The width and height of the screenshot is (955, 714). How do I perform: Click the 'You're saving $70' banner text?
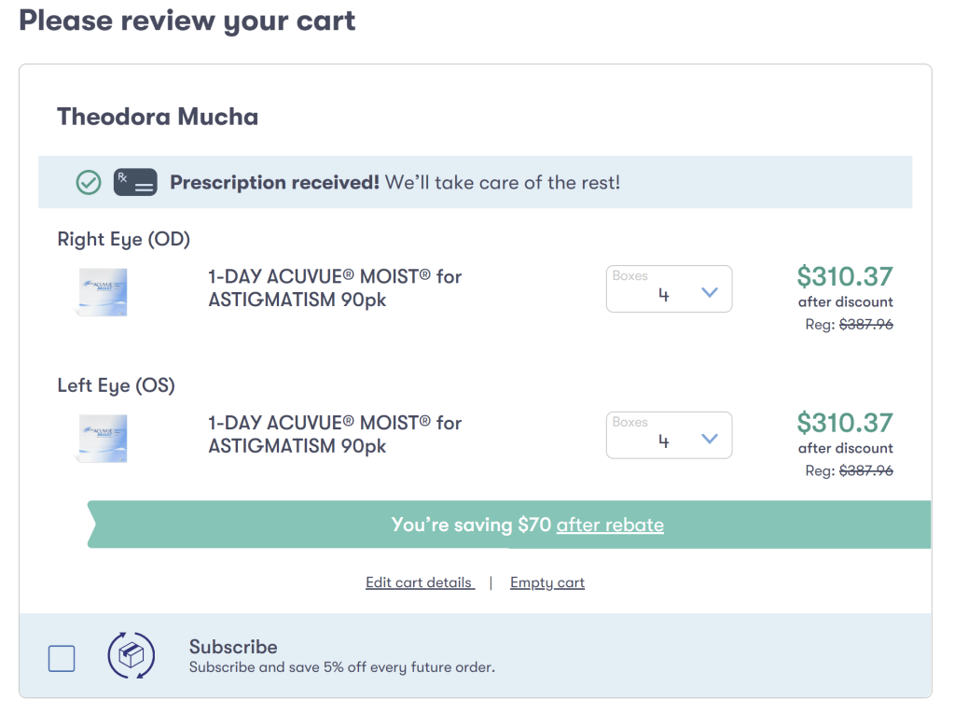pyautogui.click(x=471, y=525)
